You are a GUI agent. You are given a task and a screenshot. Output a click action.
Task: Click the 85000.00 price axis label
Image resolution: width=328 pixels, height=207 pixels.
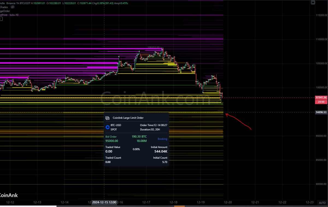click(x=321, y=160)
